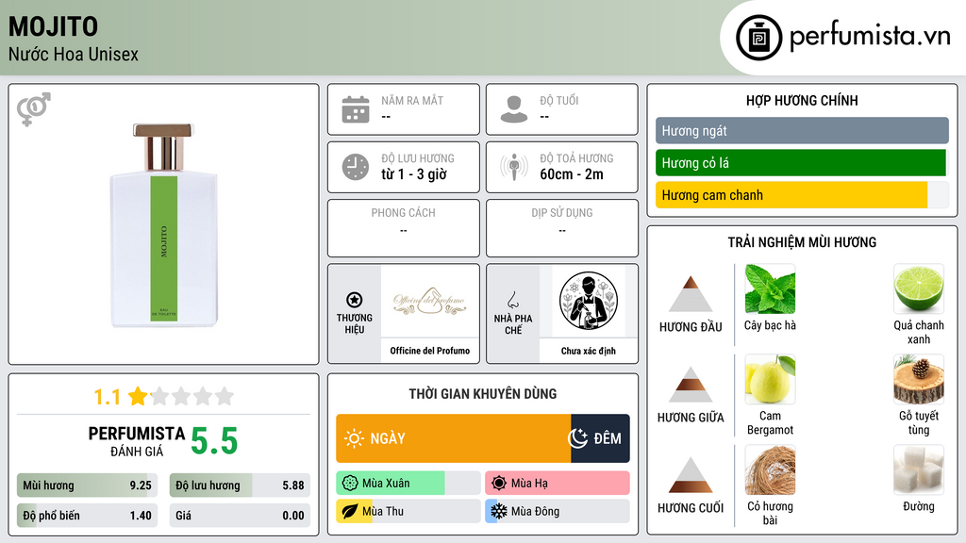
Task: Click the person icon beside Độ tuổi
Action: click(514, 109)
